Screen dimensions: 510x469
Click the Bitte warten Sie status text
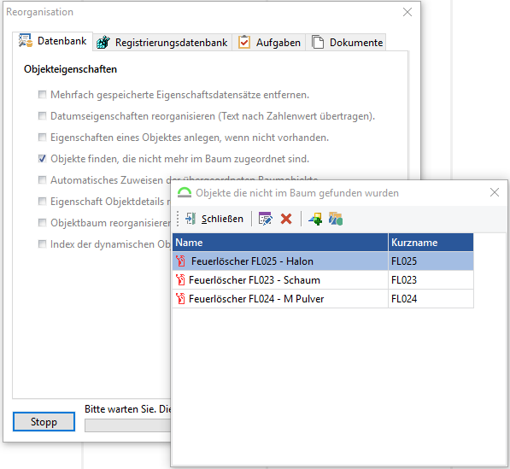[x=127, y=409]
